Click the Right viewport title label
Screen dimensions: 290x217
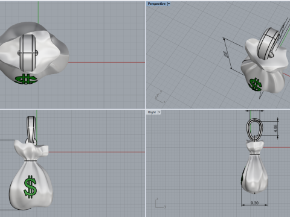coord(152,112)
